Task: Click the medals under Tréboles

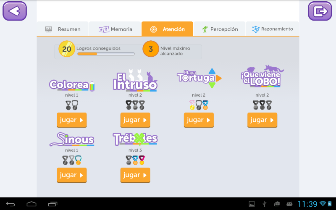Action: 135,160
